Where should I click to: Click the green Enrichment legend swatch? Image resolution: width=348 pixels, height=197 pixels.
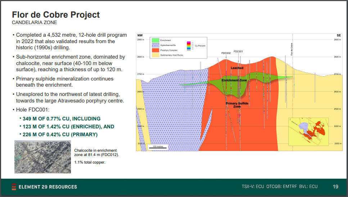point(155,40)
